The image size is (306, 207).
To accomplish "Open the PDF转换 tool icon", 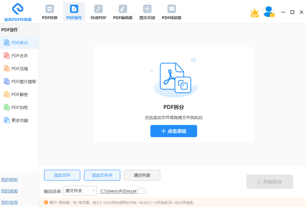I will coord(50,9).
